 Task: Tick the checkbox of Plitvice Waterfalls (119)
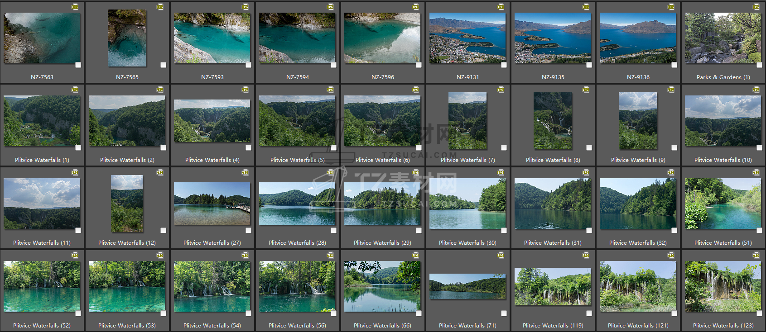(x=589, y=313)
